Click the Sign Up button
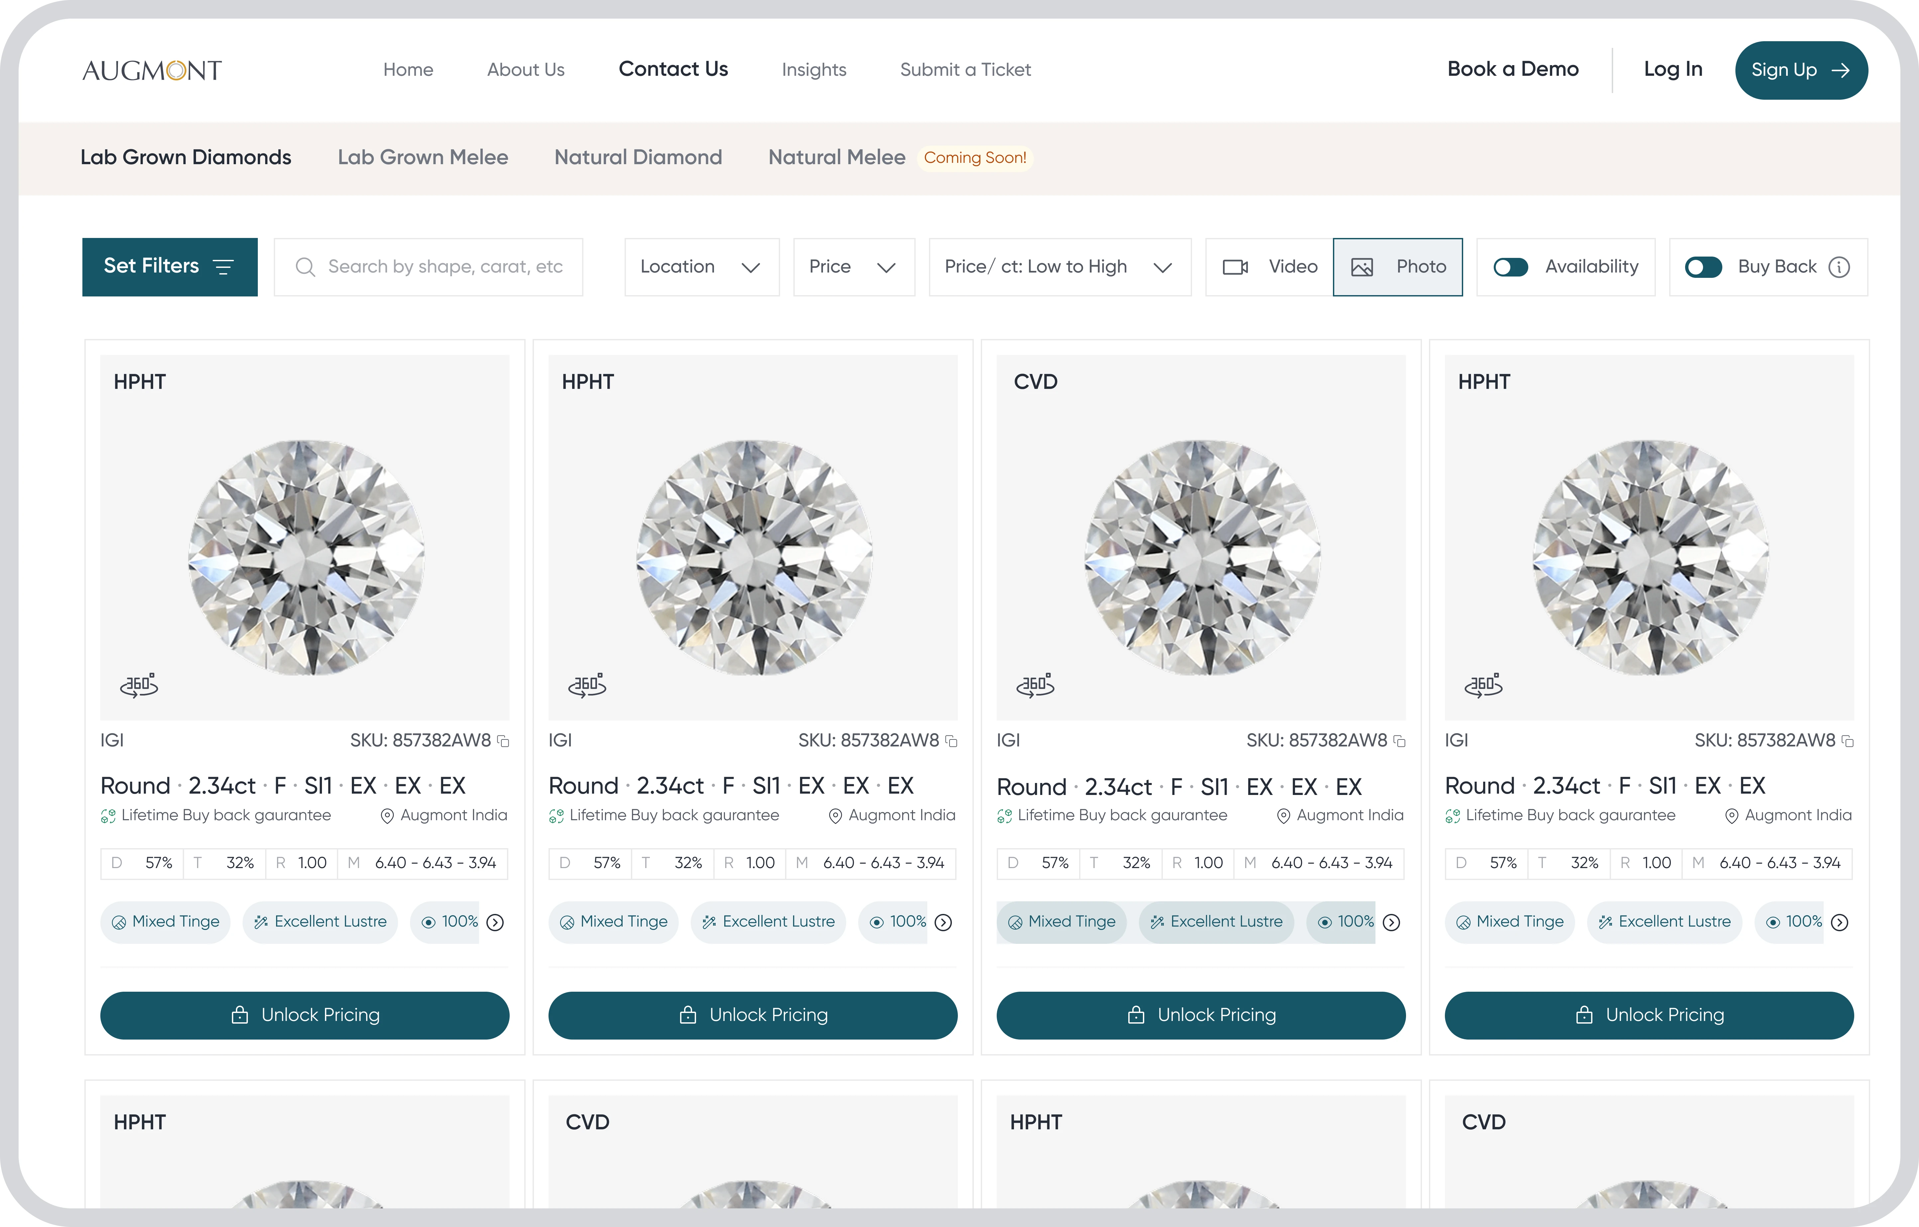The height and width of the screenshot is (1227, 1919). click(1801, 70)
